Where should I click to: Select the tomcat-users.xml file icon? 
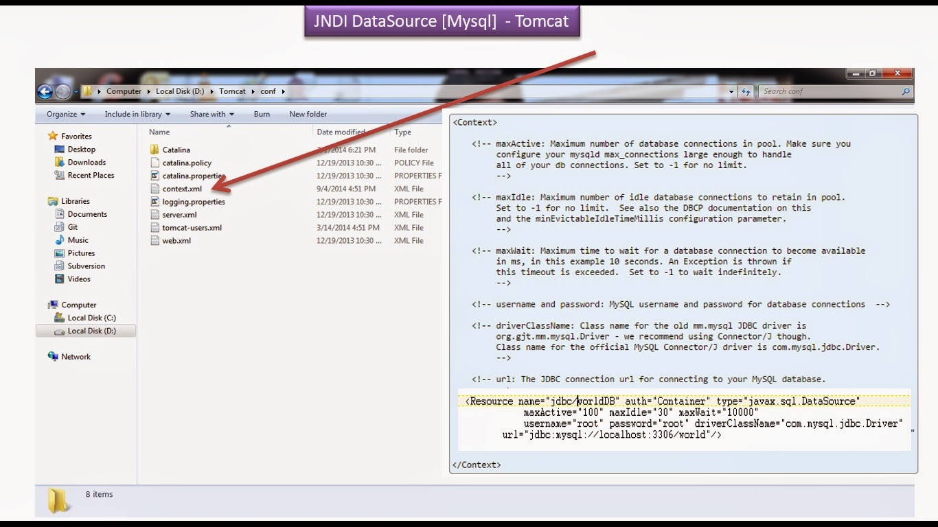[x=155, y=228]
